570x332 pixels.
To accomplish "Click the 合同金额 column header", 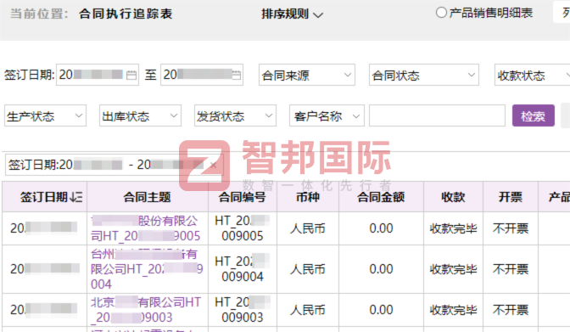I will coord(381,197).
